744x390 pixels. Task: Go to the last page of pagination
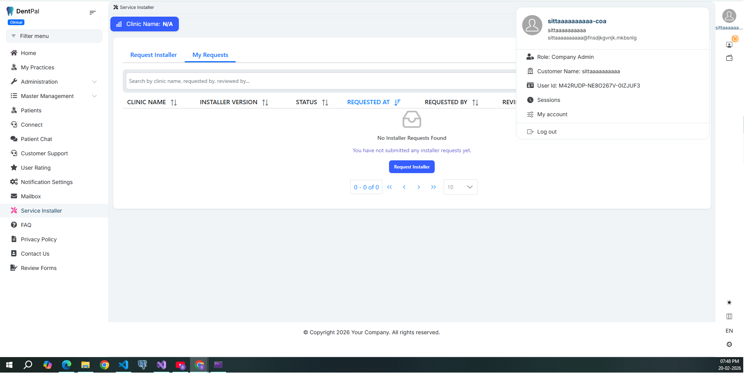pos(433,187)
